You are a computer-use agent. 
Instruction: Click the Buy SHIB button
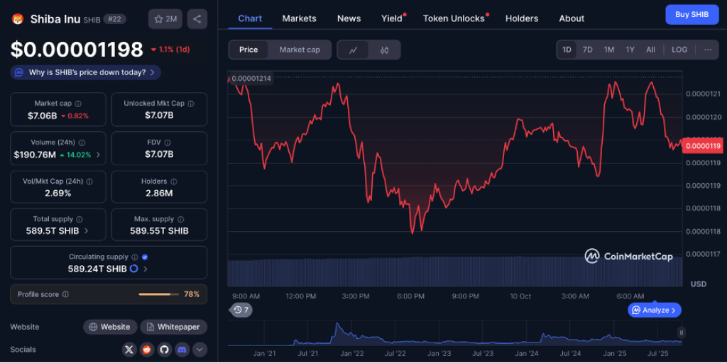click(x=692, y=15)
